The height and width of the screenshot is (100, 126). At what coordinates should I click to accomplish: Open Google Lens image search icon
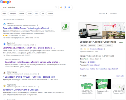coord(65,7)
